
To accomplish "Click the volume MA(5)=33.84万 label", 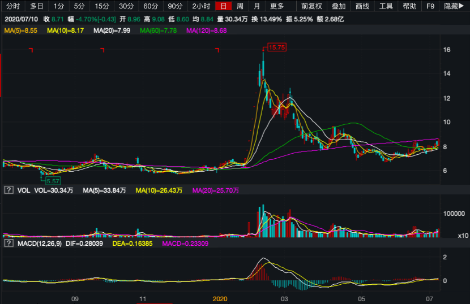I will [x=104, y=190].
